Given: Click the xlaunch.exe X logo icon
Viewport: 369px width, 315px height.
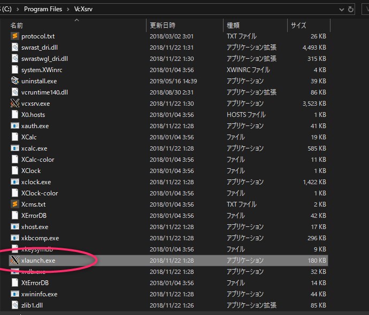Looking at the screenshot, I should (x=15, y=260).
